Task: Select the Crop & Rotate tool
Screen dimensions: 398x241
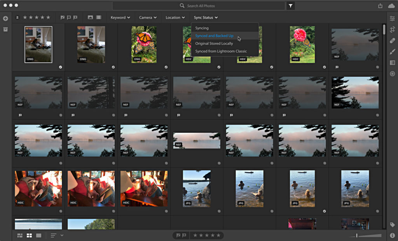Action: [392, 29]
